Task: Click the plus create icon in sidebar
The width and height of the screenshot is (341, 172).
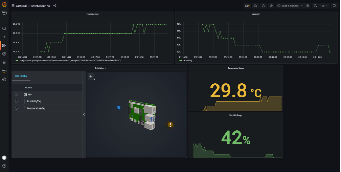Action: pyautogui.click(x=4, y=37)
